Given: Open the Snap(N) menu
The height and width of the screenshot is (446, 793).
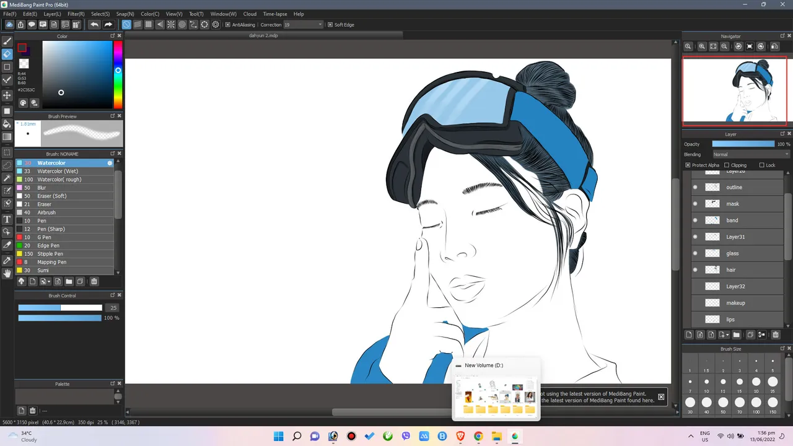Looking at the screenshot, I should point(125,14).
